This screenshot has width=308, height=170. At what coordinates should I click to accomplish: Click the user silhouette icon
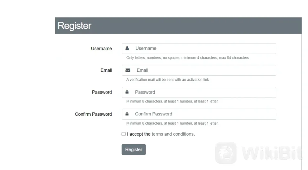tap(127, 48)
